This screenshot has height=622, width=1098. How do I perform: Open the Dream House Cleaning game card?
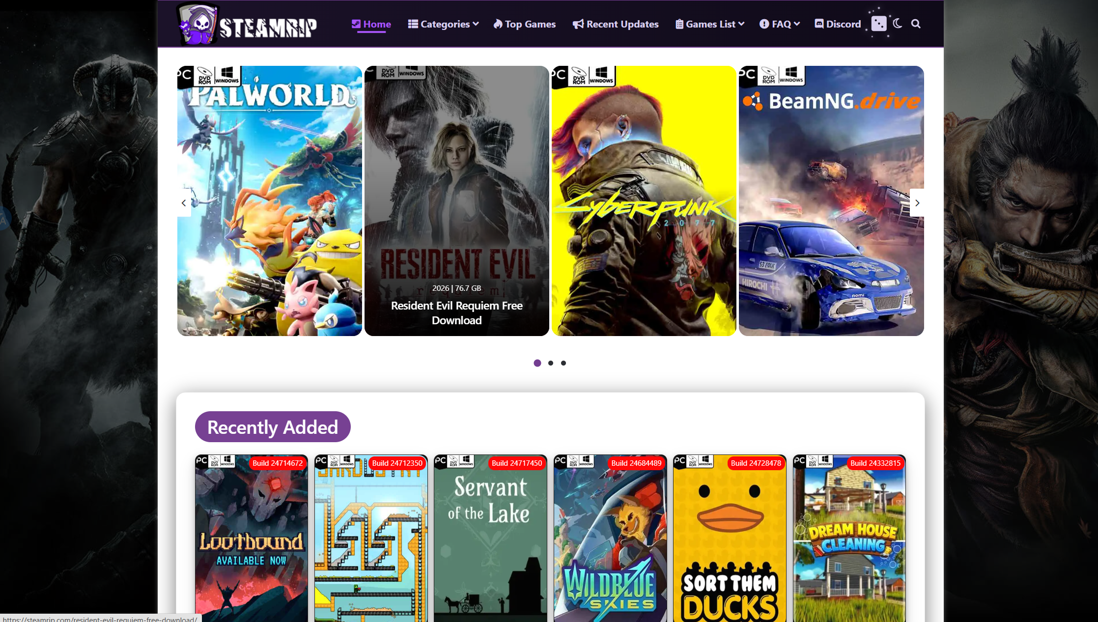click(849, 538)
